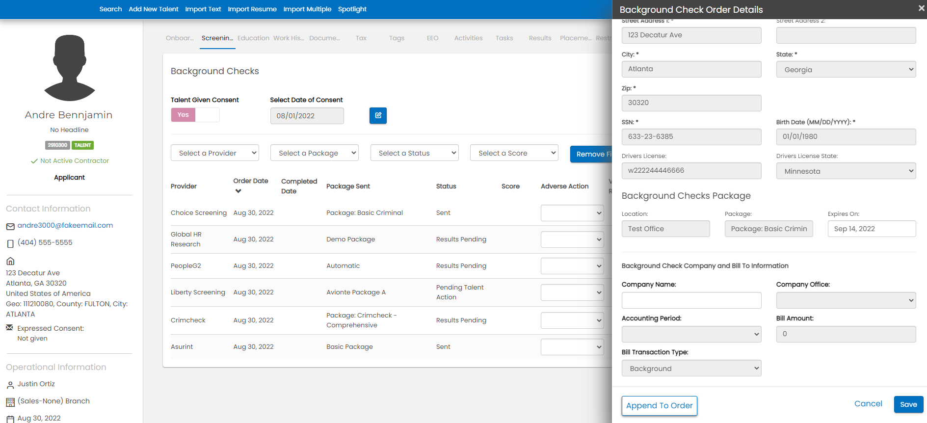Click the calendar icon beside Aug 30, 2022

click(x=10, y=419)
